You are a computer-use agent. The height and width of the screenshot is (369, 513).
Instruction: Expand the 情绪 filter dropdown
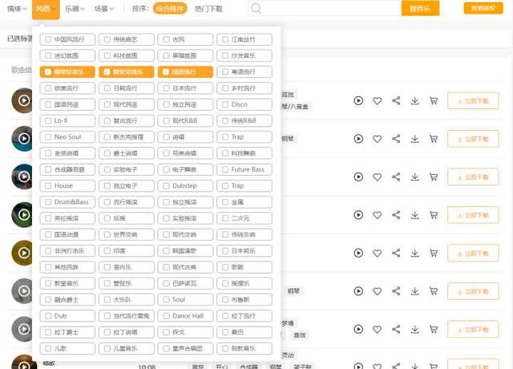point(17,9)
